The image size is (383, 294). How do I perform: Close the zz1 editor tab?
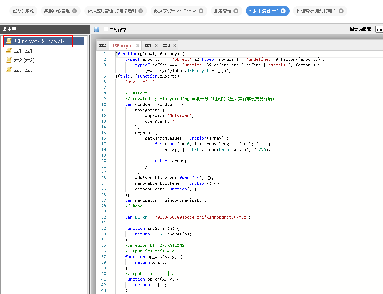click(x=156, y=46)
